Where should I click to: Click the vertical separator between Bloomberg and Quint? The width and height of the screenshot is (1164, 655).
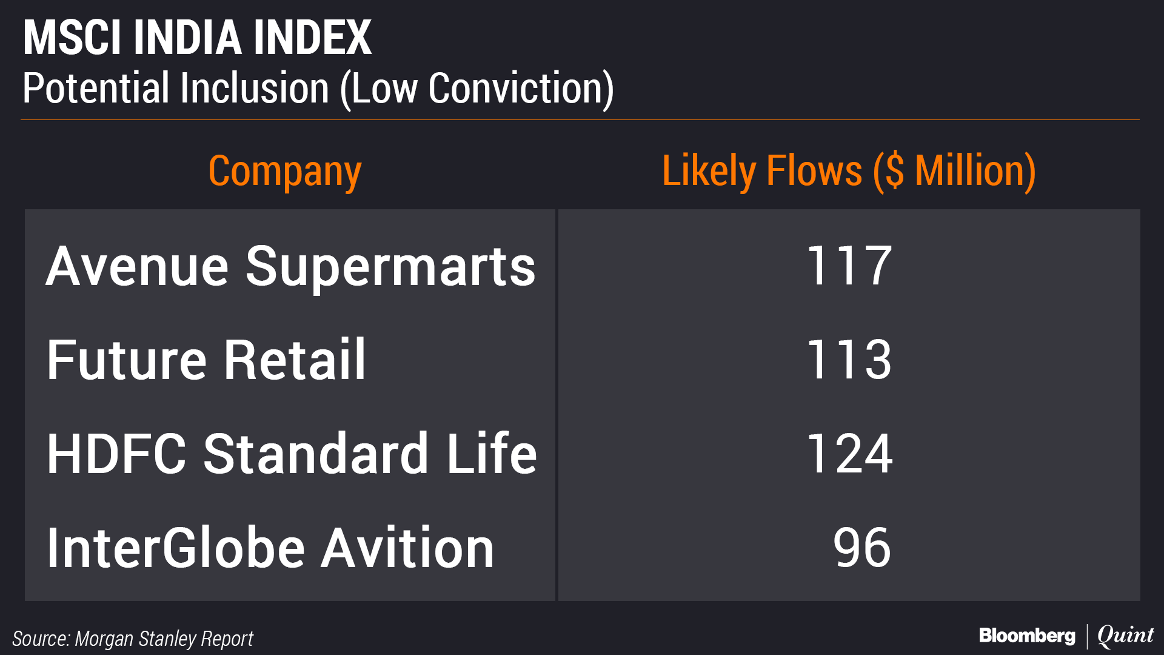1086,636
